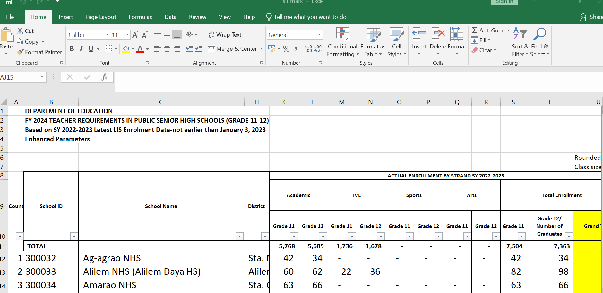Apply red Font Color A
This screenshot has width=603, height=293.
[140, 49]
